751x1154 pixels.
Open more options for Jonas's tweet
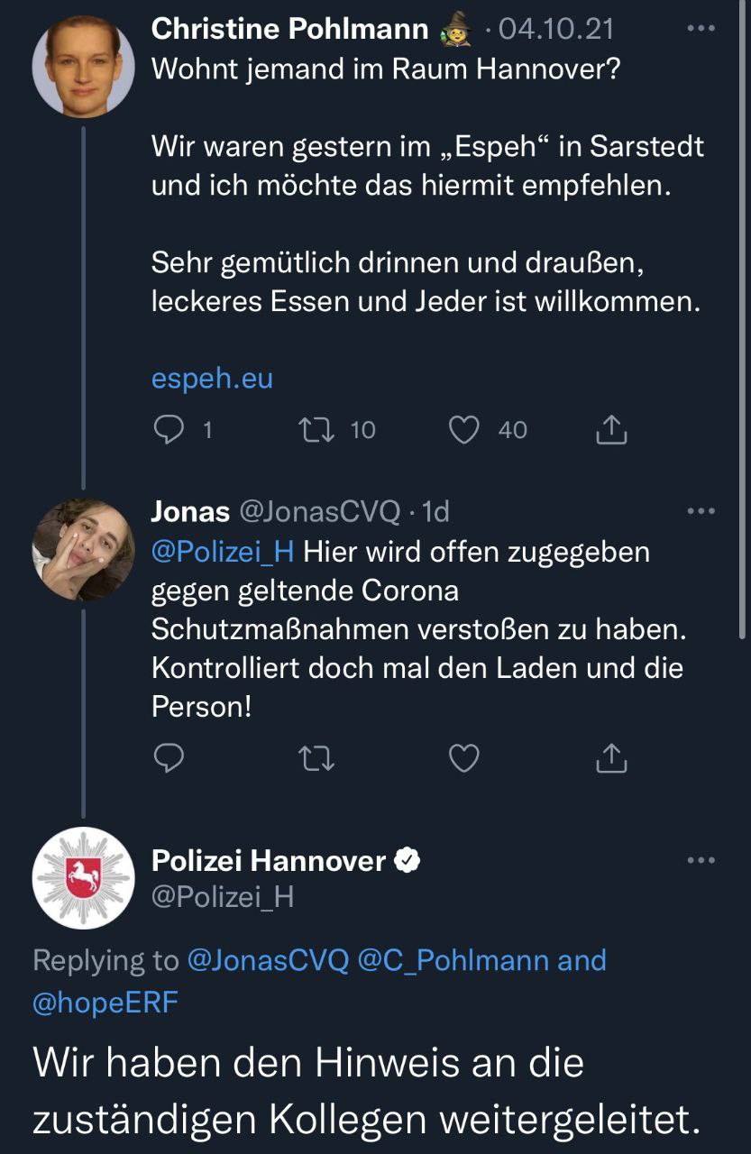(701, 511)
